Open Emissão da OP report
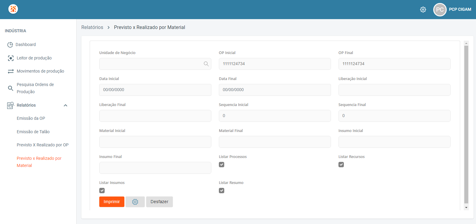This screenshot has height=224, width=476. 31,118
